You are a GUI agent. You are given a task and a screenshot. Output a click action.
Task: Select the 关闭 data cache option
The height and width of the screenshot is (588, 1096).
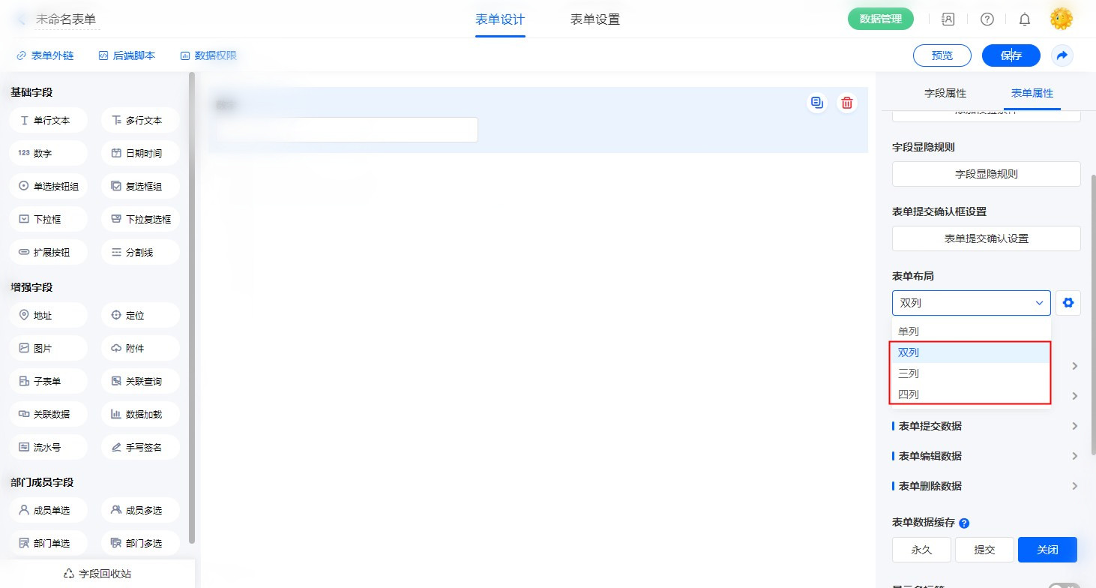(1047, 550)
